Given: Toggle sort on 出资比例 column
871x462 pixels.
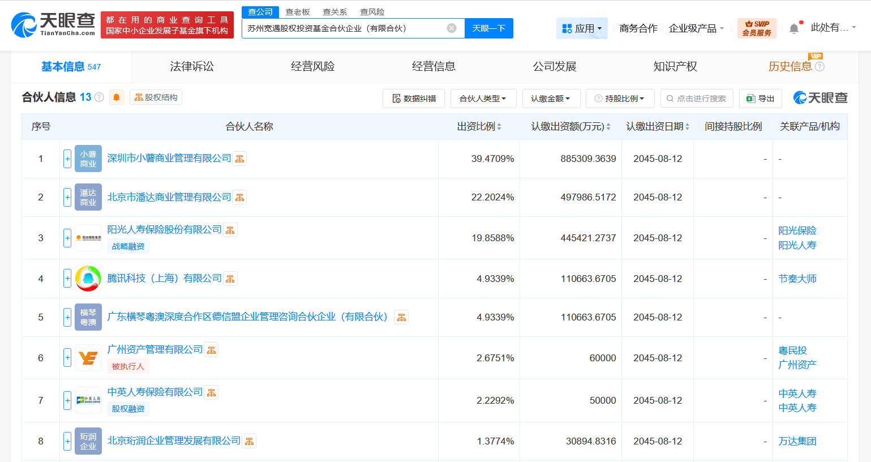Looking at the screenshot, I should pyautogui.click(x=500, y=126).
